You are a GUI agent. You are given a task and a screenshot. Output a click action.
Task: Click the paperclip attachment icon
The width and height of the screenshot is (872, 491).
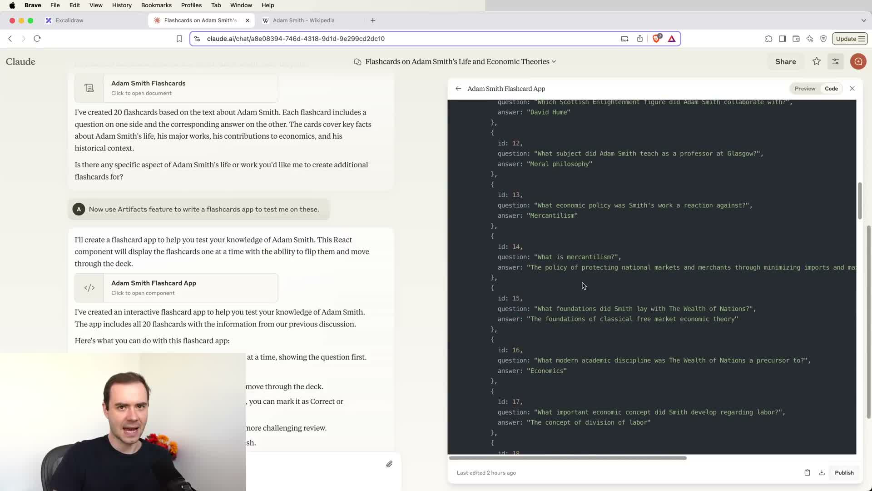pyautogui.click(x=389, y=464)
